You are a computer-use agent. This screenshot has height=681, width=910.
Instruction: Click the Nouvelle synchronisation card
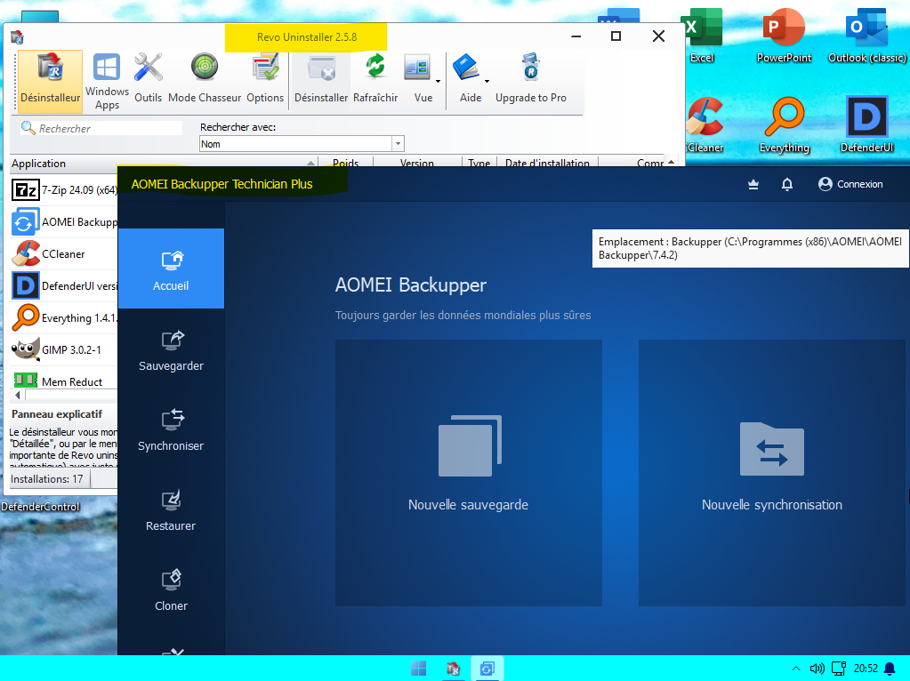pyautogui.click(x=772, y=473)
